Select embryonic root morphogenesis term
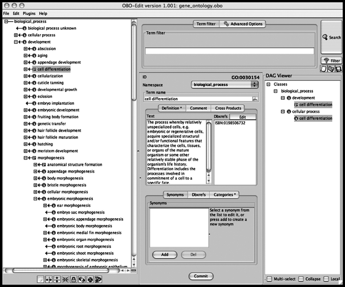This screenshot has width=345, height=287. (84, 247)
